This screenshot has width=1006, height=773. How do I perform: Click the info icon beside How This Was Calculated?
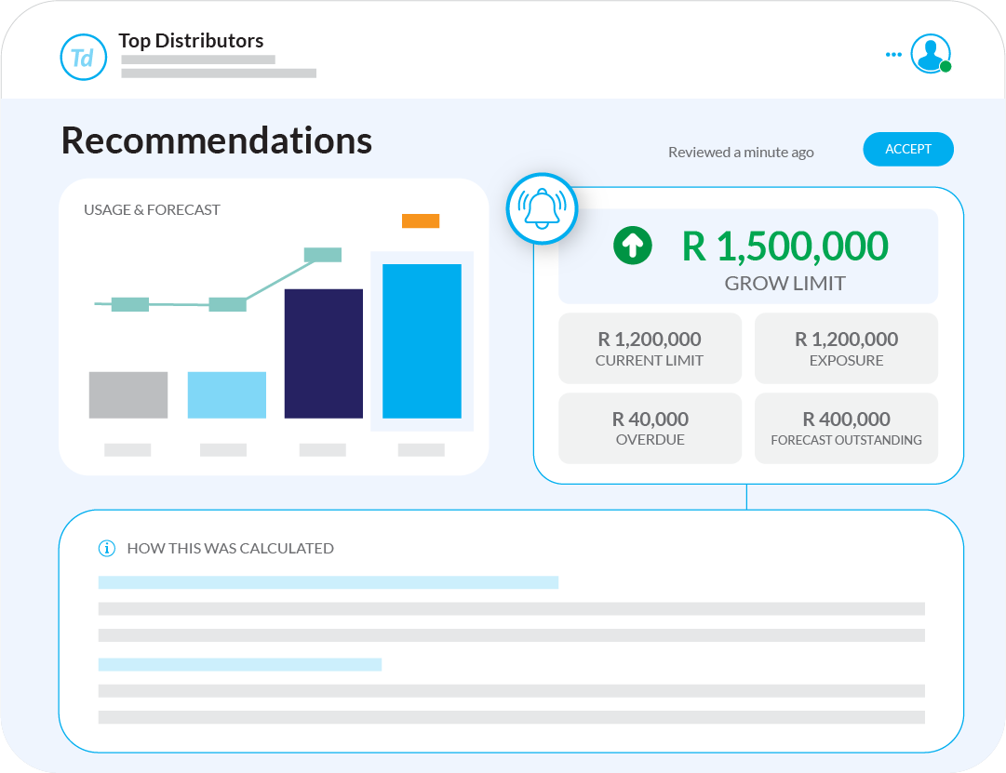(107, 548)
